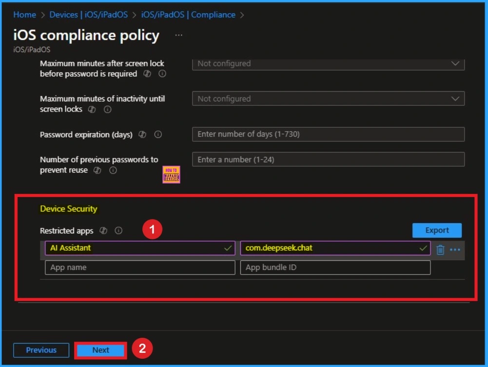Click the Device Security section heading
The height and width of the screenshot is (367, 488).
(x=68, y=209)
